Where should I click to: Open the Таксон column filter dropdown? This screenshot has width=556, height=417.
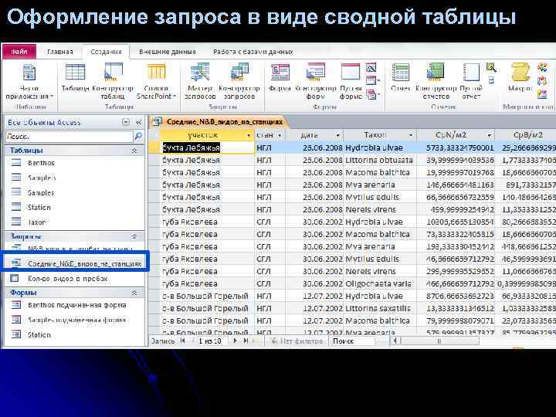pos(411,135)
